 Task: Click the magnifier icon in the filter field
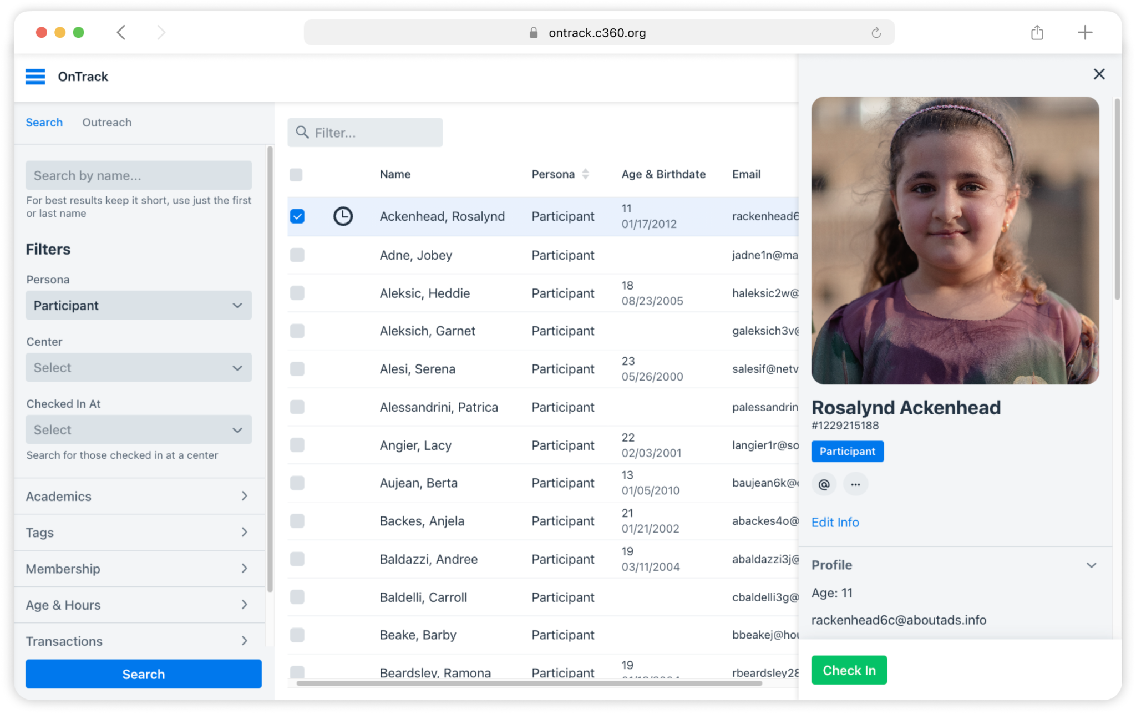(x=302, y=133)
